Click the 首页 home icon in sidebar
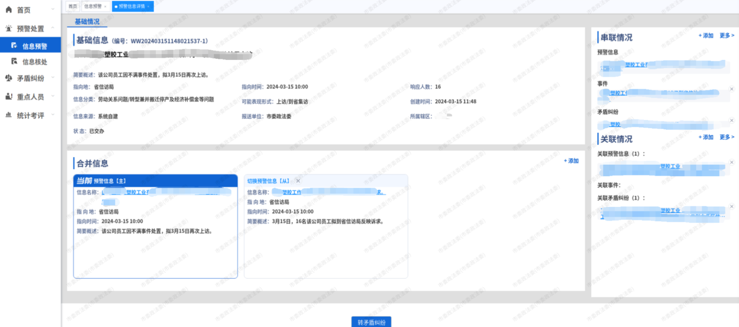Screen dimensions: 739x327 [x=8, y=10]
